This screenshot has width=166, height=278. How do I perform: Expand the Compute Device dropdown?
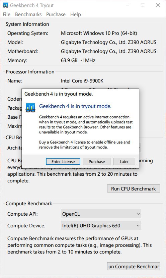101,226
